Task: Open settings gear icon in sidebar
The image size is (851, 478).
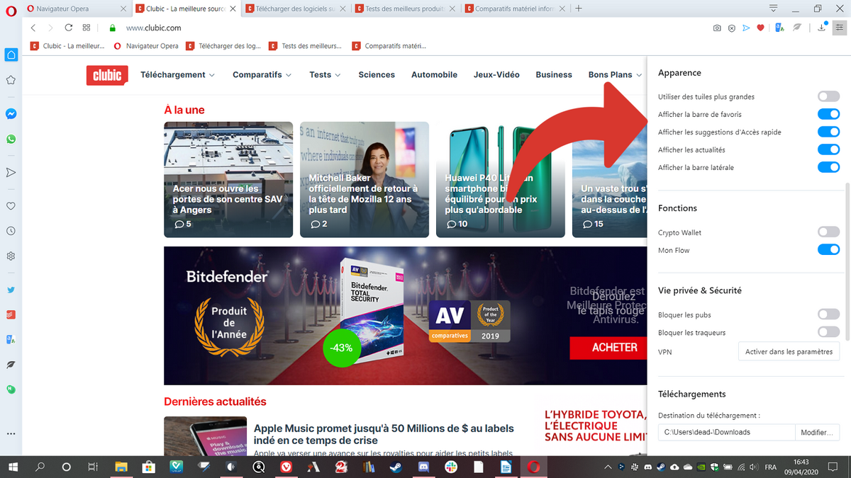Action: 11,256
